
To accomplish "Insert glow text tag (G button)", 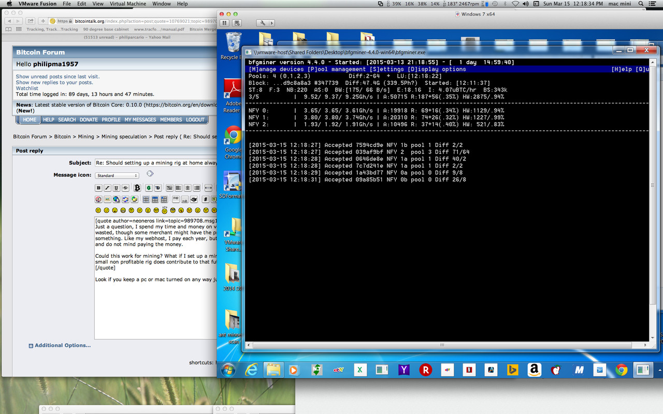I will point(149,188).
